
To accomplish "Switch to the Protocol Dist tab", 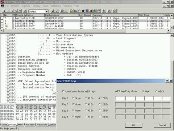I will pyautogui.click(x=42, y=125).
